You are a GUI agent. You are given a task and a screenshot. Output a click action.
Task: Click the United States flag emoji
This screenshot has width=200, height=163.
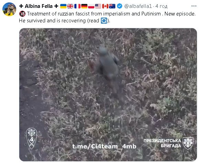(x=98, y=6)
